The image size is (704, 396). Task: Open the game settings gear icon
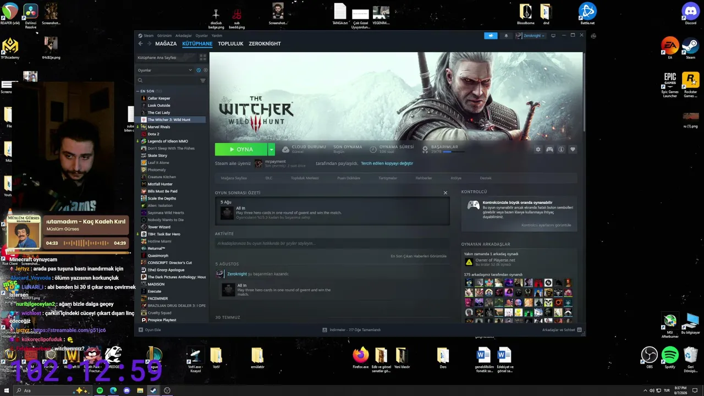538,149
